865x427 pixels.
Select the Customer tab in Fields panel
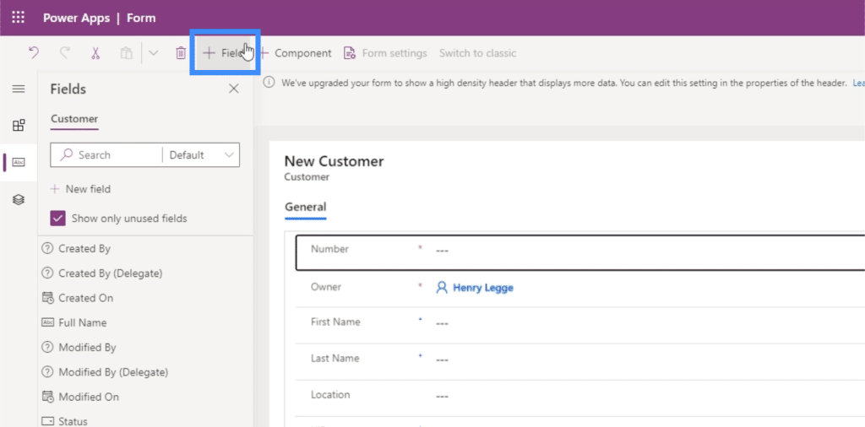74,119
